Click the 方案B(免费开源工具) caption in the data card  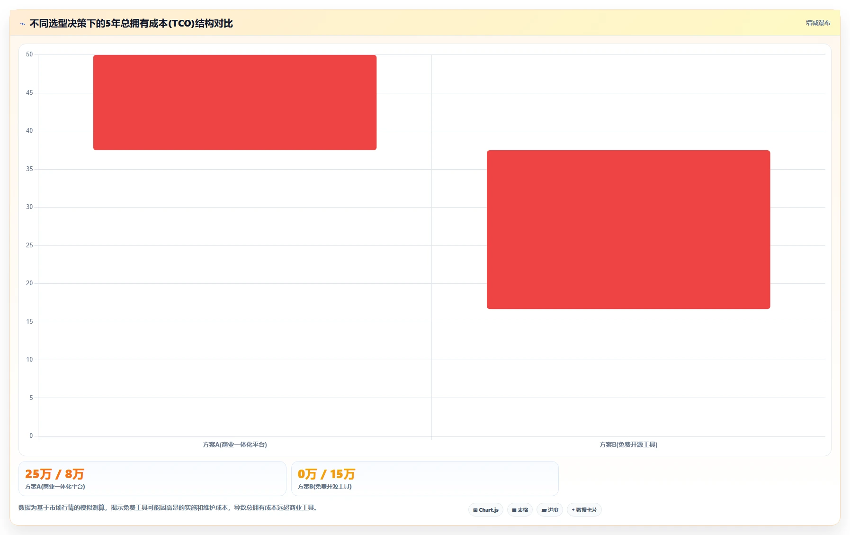(x=324, y=487)
